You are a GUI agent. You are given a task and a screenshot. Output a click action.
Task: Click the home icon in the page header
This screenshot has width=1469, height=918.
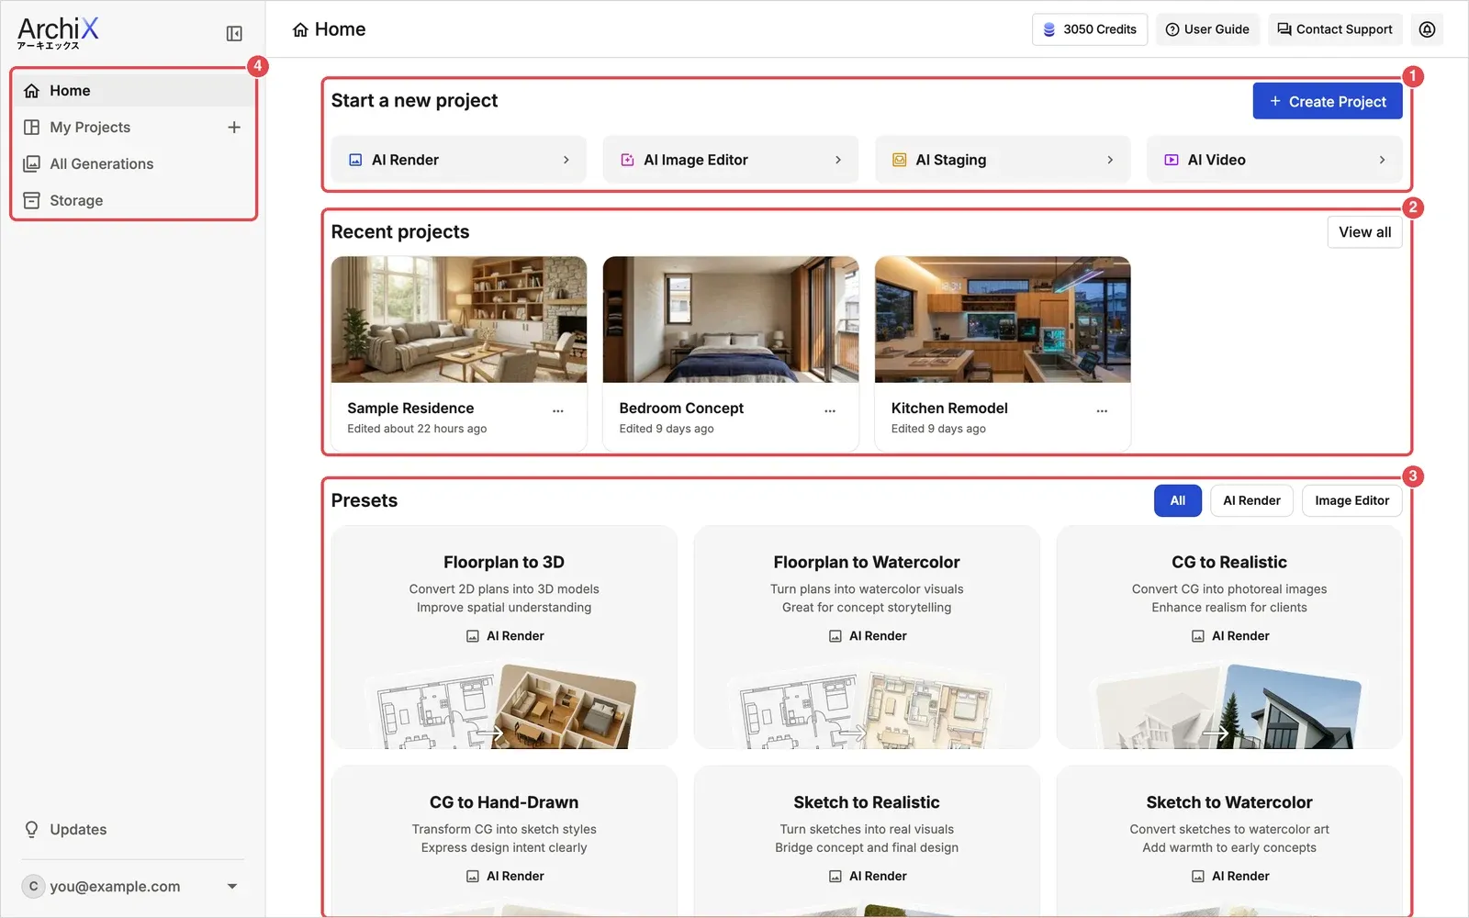coord(300,30)
